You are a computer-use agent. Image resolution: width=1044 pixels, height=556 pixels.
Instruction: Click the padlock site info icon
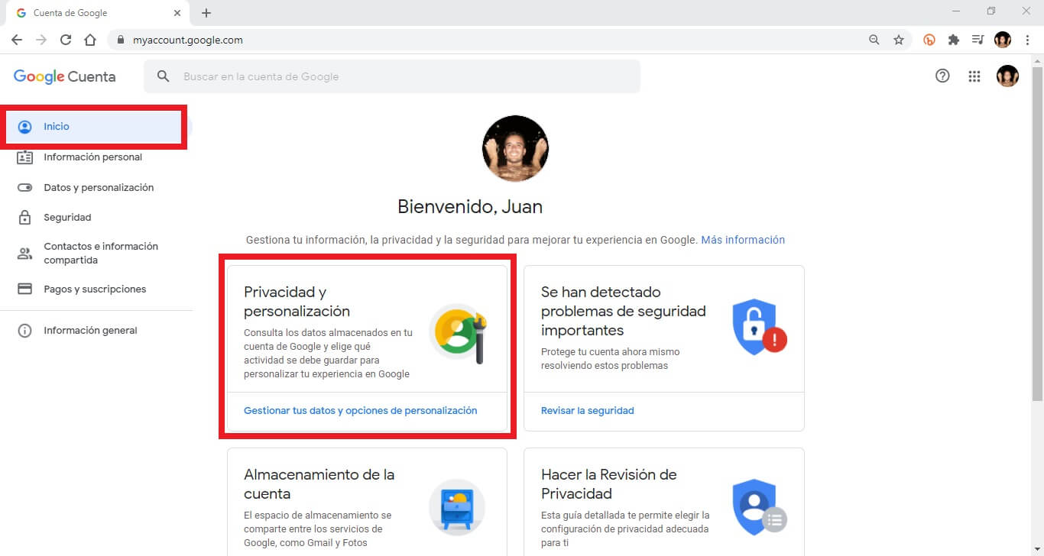pyautogui.click(x=120, y=40)
